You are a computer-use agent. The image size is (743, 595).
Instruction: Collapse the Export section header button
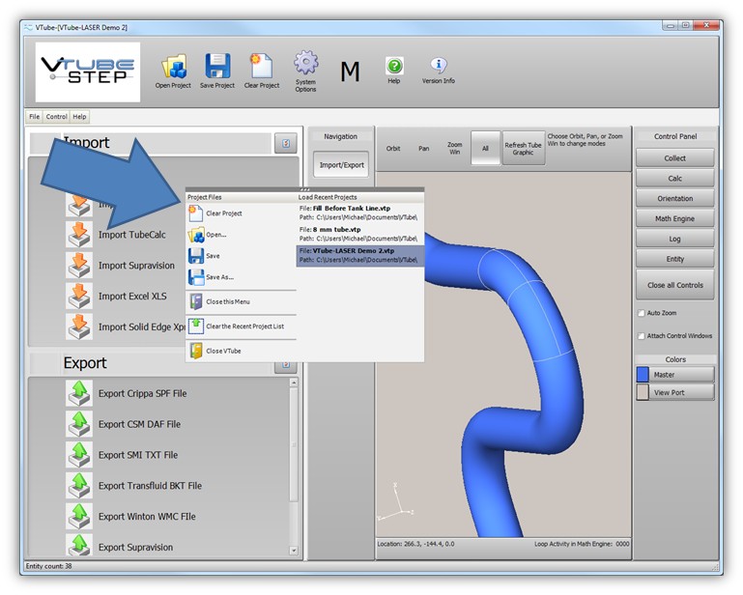(284, 364)
